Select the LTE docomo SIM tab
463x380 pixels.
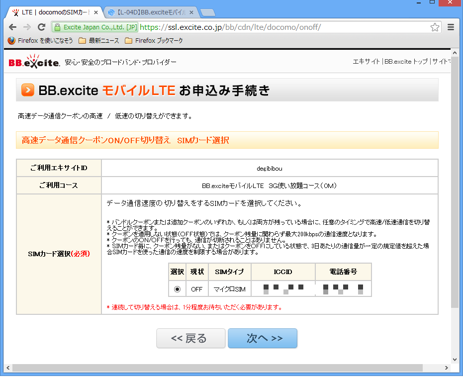point(55,12)
